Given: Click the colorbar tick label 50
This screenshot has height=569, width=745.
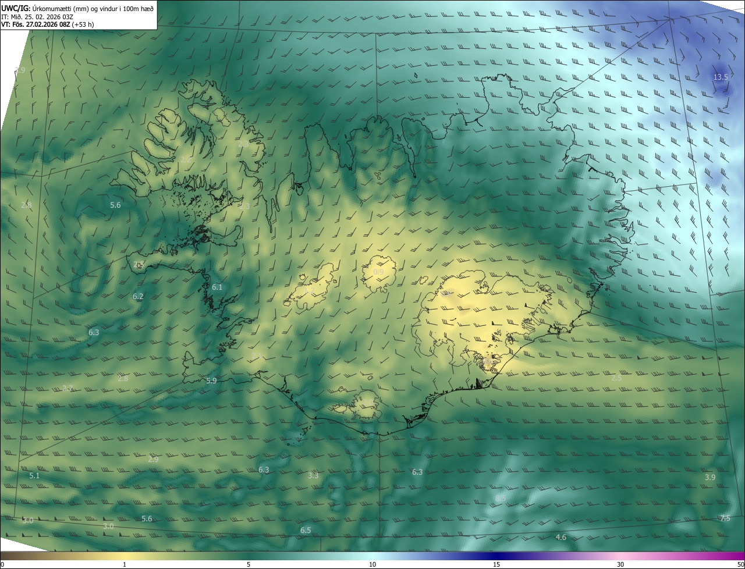Looking at the screenshot, I should [x=740, y=564].
